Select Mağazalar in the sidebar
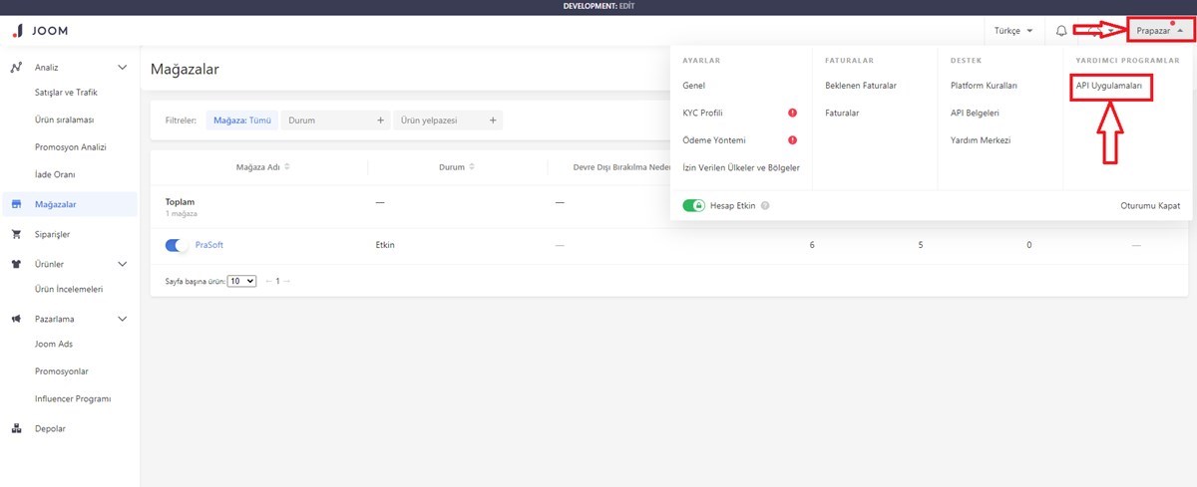Screen dimensions: 1197x487 point(70,205)
